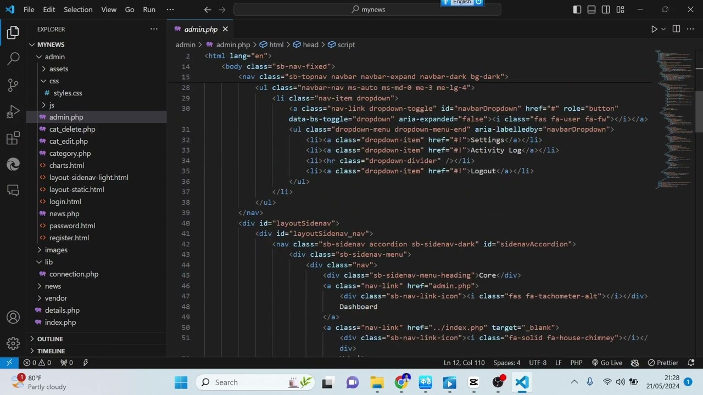
Task: Click the html breadcrumb item
Action: [271, 44]
